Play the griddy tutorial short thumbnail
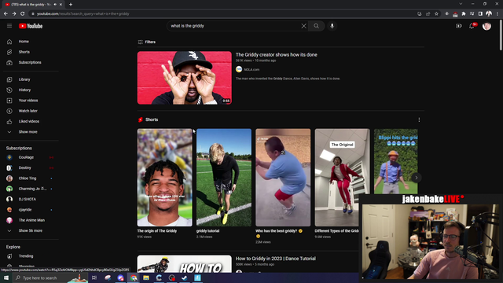The image size is (503, 283). 224,178
